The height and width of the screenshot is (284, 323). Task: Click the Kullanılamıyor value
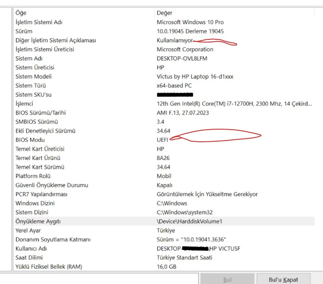click(175, 40)
